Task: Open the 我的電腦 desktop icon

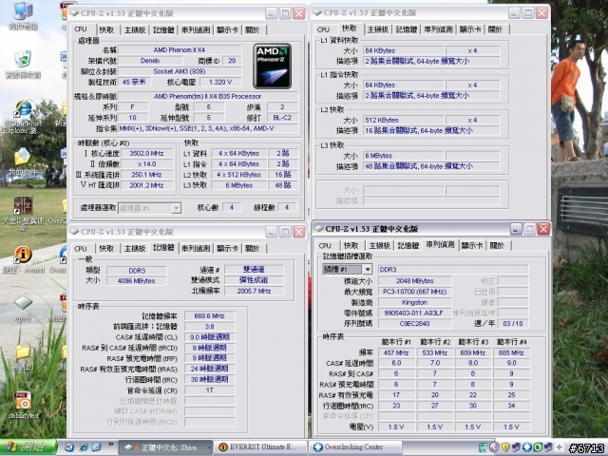Action: click(23, 15)
